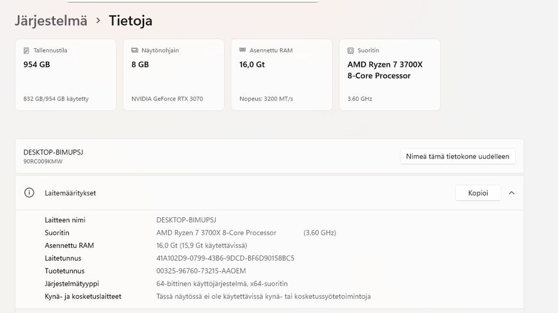Collapse the Laitemääritykset section chevron
The height and width of the screenshot is (313, 558).
tap(512, 193)
